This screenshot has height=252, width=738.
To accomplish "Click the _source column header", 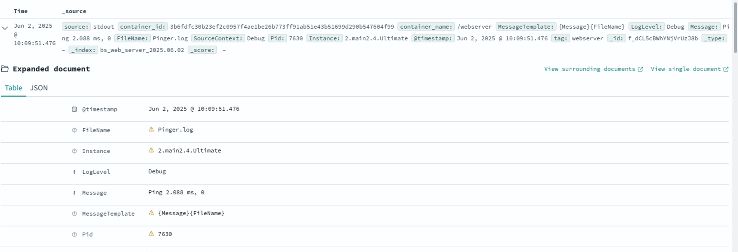I will (x=74, y=11).
